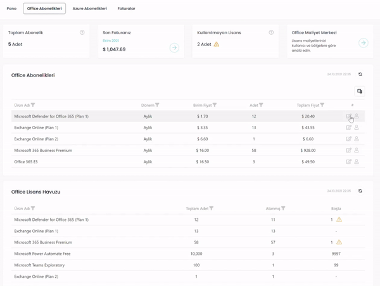380x286 pixels.
Task: Open the Atanmış column filter
Action: point(283,208)
